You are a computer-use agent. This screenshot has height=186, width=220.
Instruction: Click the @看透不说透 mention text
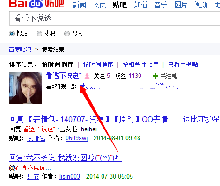point(30,168)
